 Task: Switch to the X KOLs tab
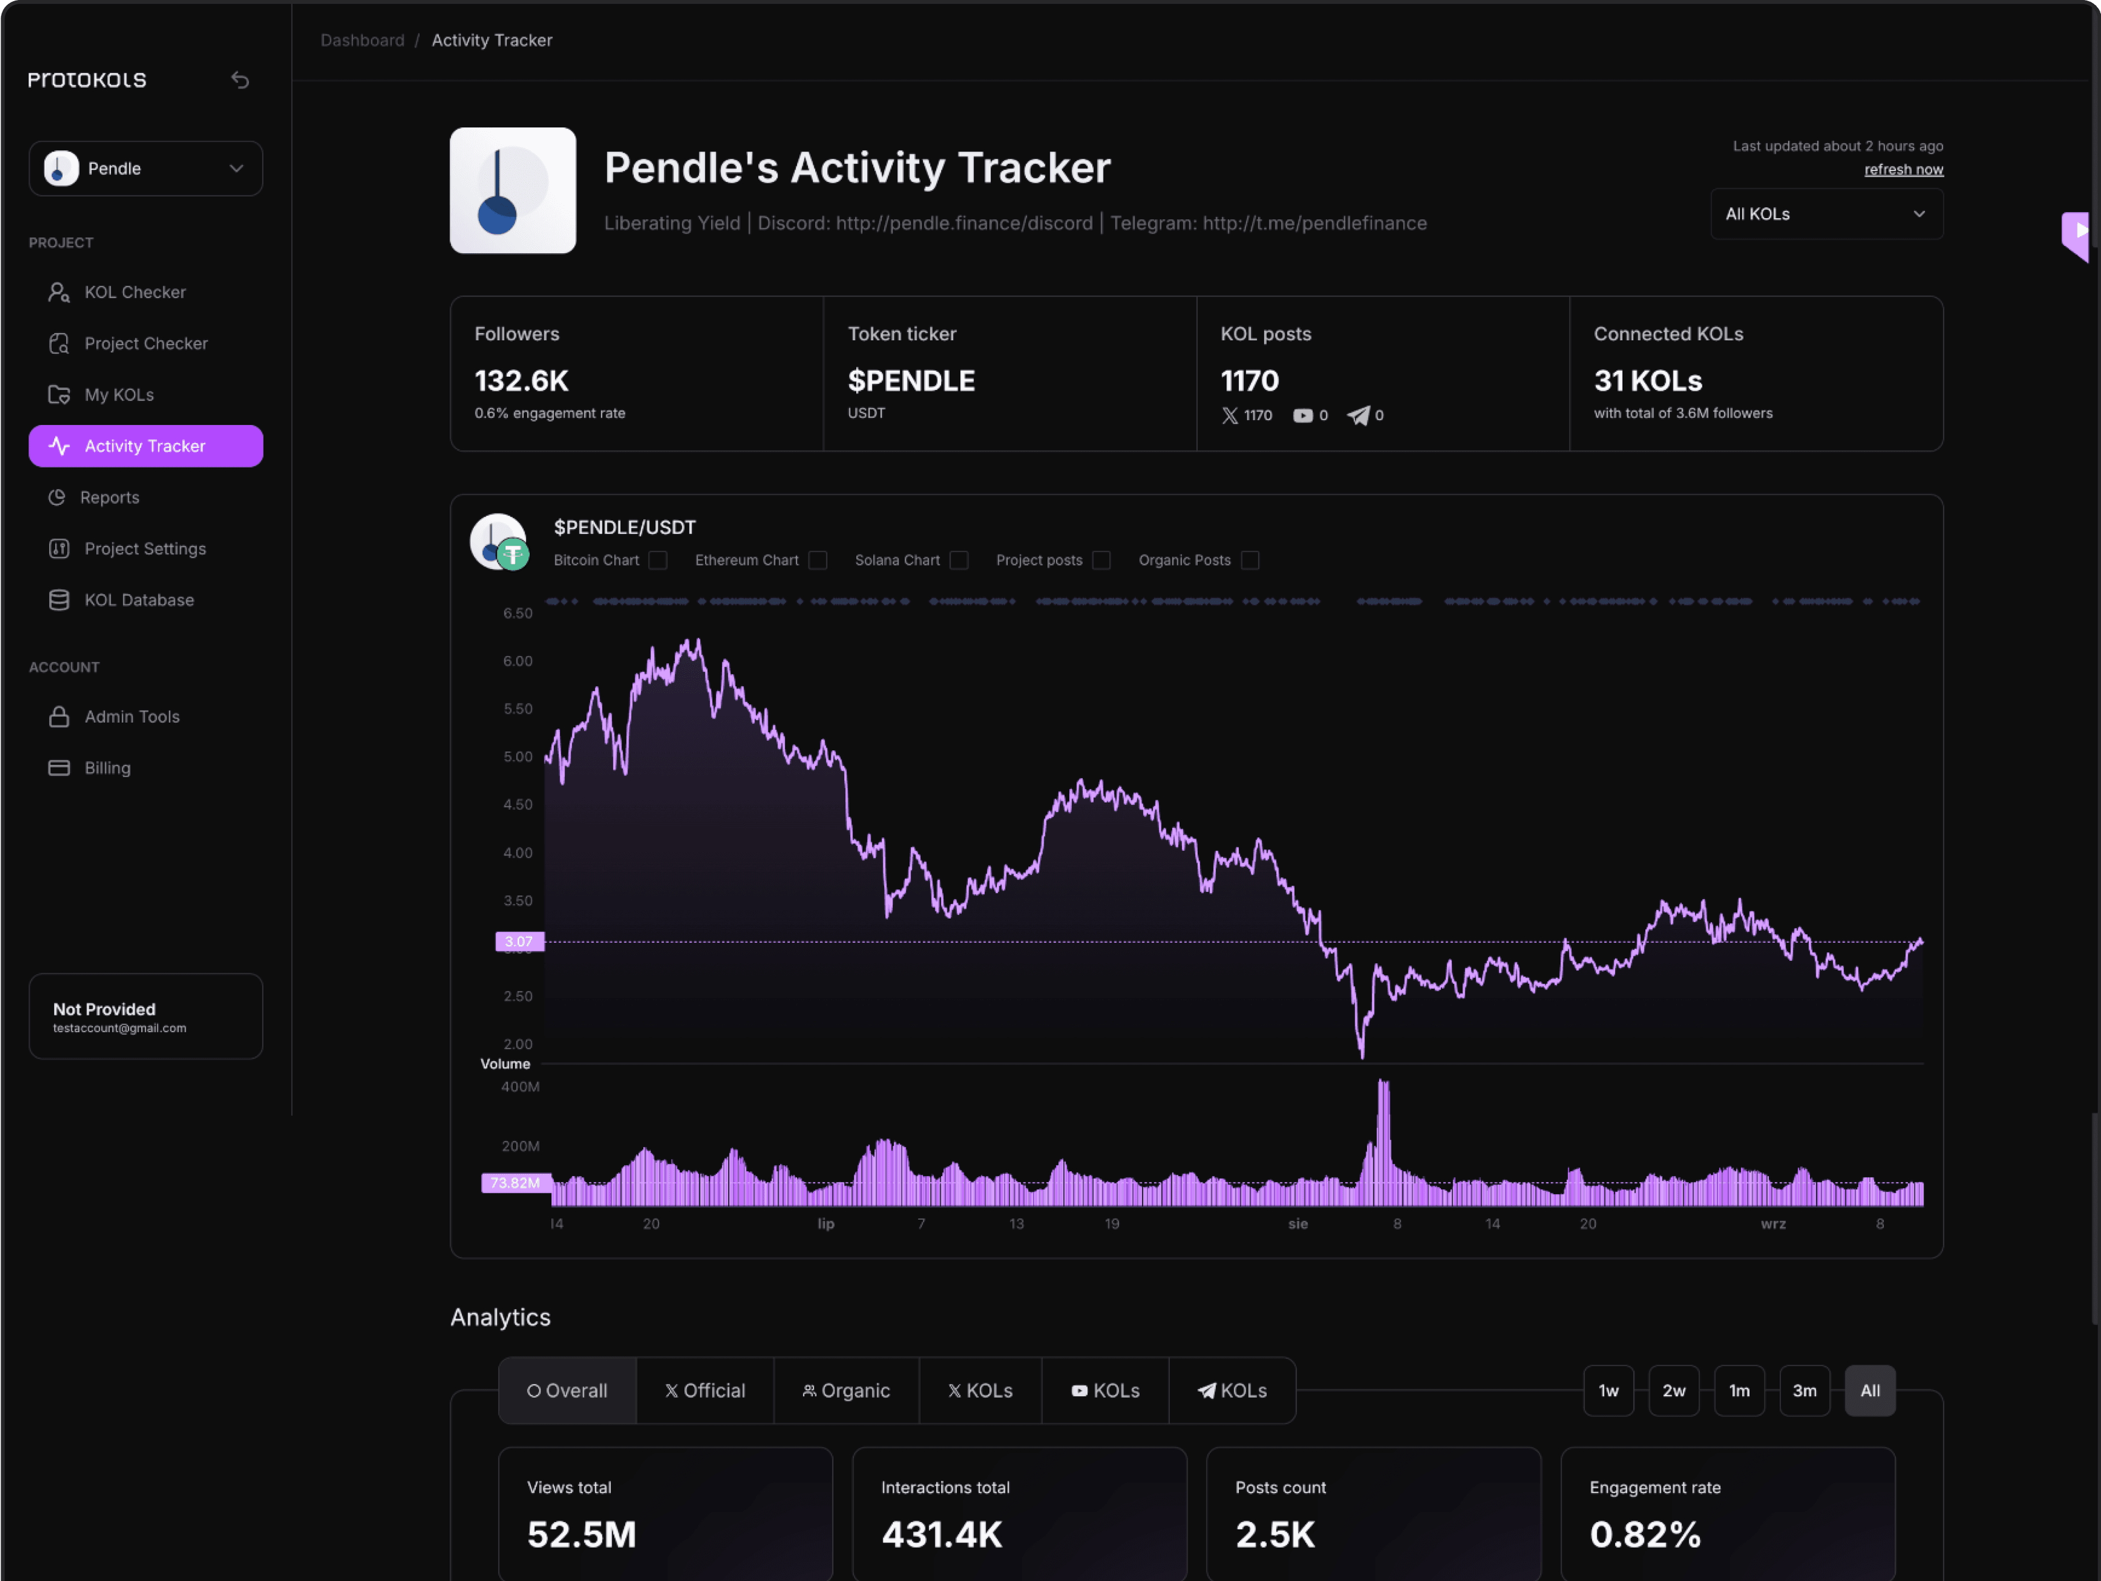tap(980, 1391)
